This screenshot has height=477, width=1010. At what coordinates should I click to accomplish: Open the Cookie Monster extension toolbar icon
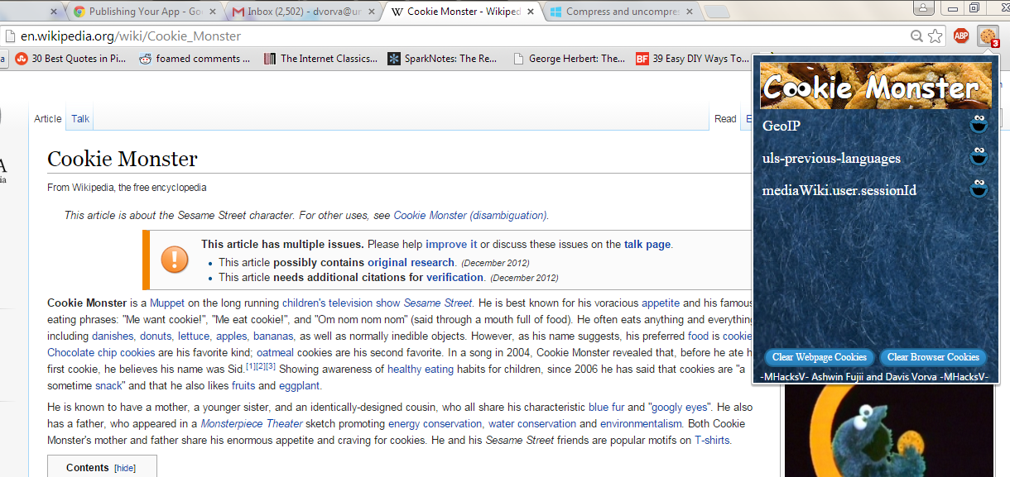coord(988,36)
